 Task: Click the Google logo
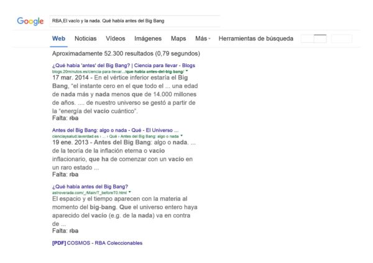[x=30, y=21]
